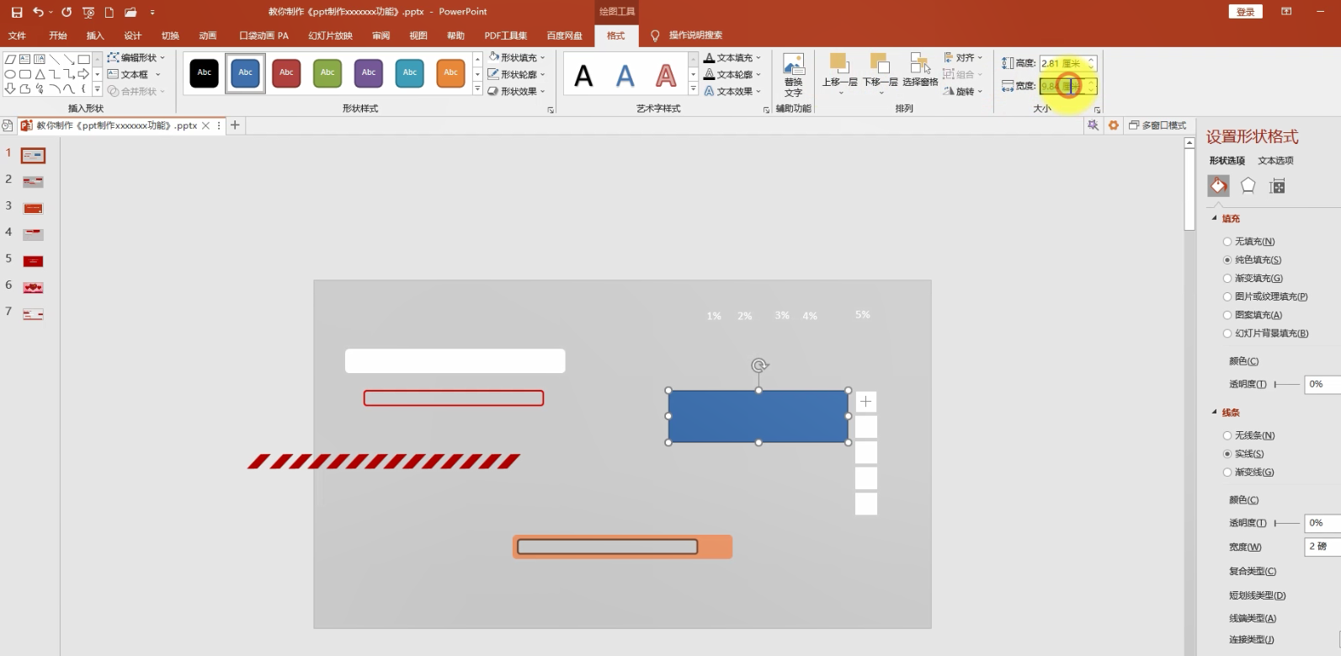The height and width of the screenshot is (656, 1341).
Task: Choose 渐变填充 gradient fill option
Action: click(1253, 279)
